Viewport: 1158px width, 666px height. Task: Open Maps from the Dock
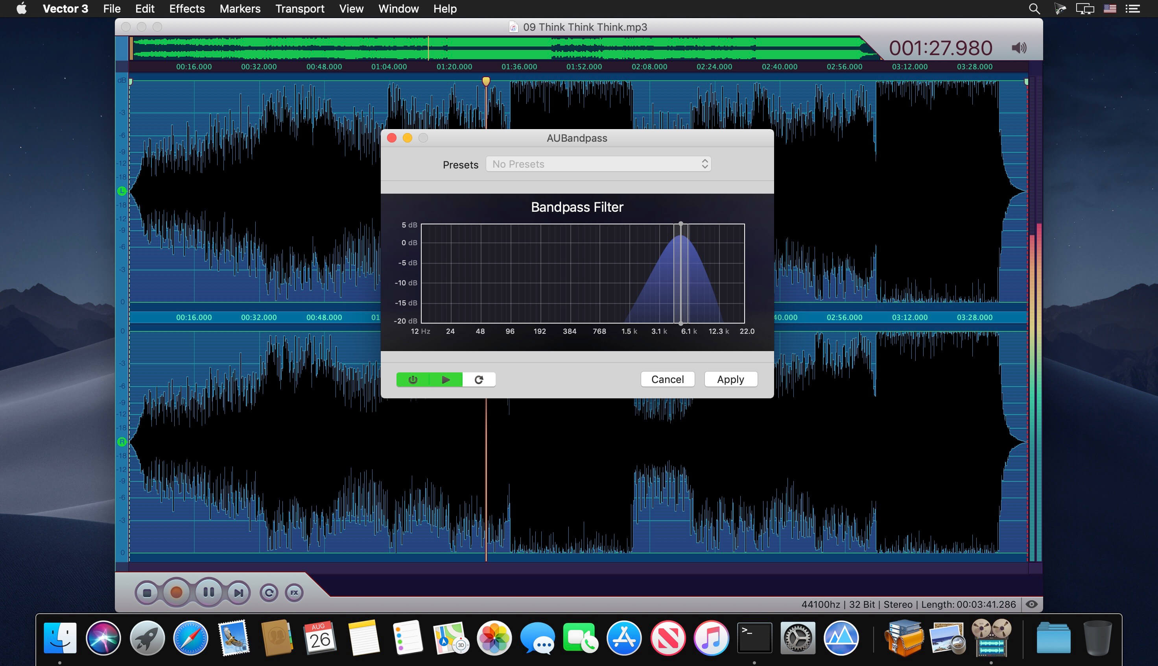pos(451,638)
